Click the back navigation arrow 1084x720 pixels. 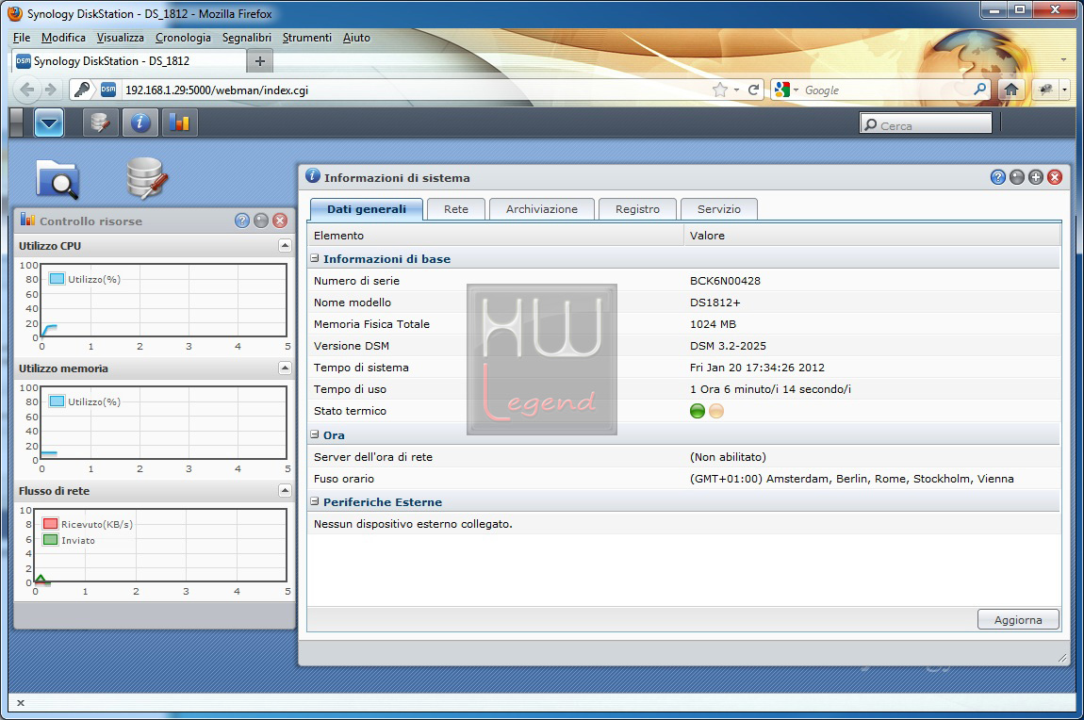pos(27,90)
